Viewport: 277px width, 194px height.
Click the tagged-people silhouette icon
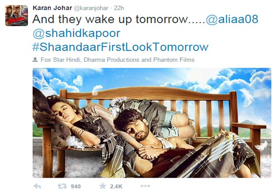pos(35,60)
